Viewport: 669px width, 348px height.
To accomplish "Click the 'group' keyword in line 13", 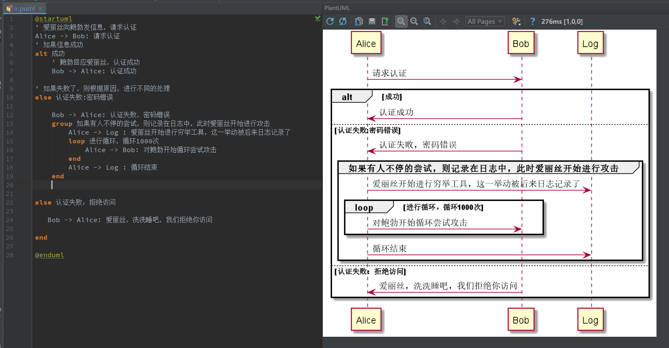I will point(62,124).
